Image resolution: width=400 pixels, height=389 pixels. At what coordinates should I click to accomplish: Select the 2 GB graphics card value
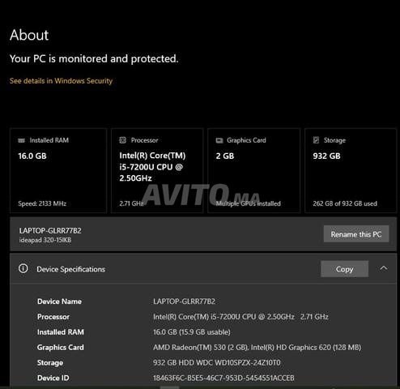tap(225, 156)
